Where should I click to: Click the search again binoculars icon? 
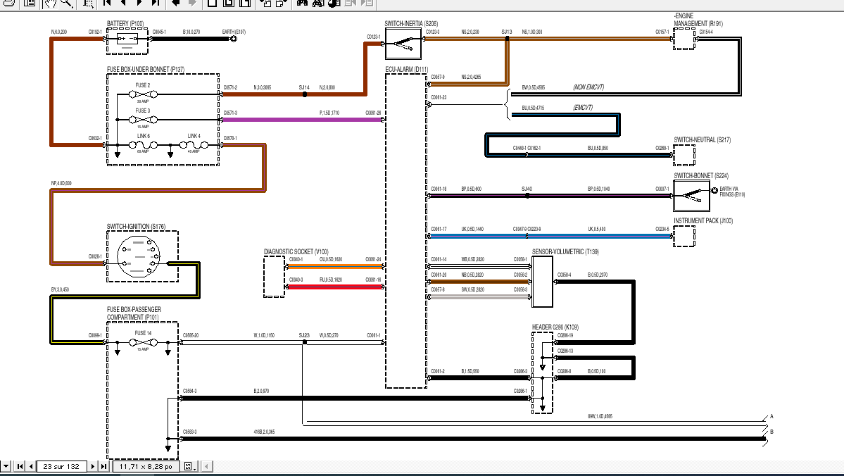(x=318, y=4)
